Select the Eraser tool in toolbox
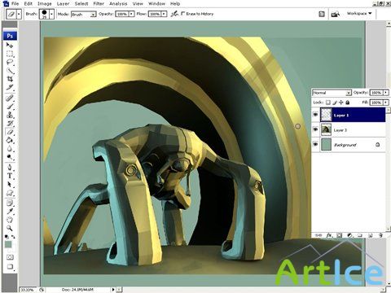391x293 pixels. 10,132
